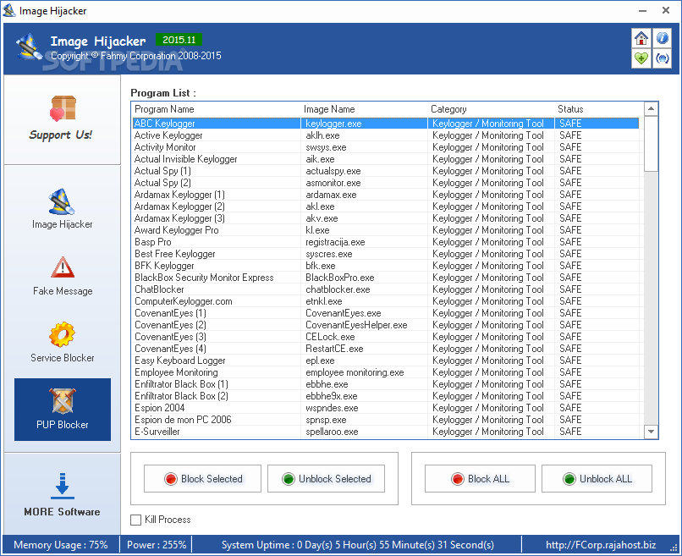The height and width of the screenshot is (556, 682).
Task: Open the Image Hijacker sidebar section
Action: 63,209
